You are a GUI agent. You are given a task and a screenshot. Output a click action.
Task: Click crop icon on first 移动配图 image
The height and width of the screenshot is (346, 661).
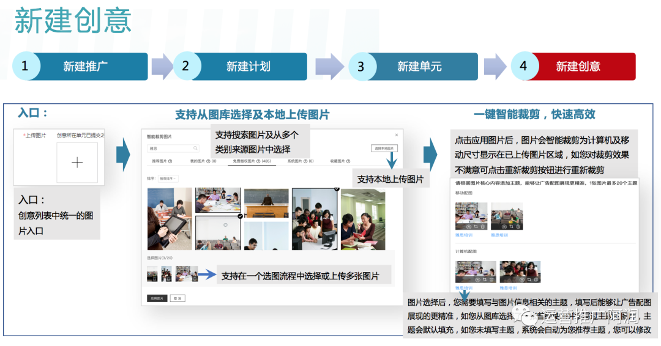[x=476, y=226]
